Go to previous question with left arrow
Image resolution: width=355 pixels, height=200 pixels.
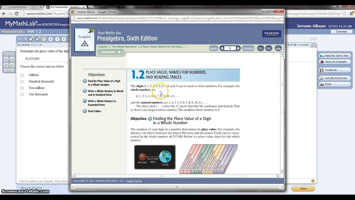pos(26,39)
